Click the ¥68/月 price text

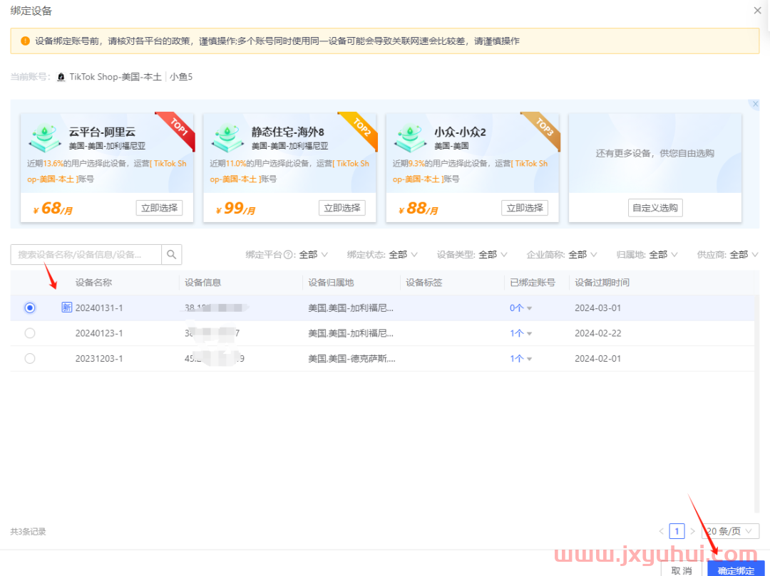[x=53, y=209]
